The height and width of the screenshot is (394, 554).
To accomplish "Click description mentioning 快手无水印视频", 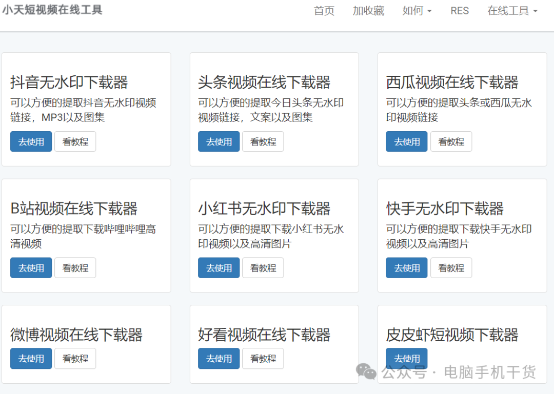I will [x=459, y=236].
